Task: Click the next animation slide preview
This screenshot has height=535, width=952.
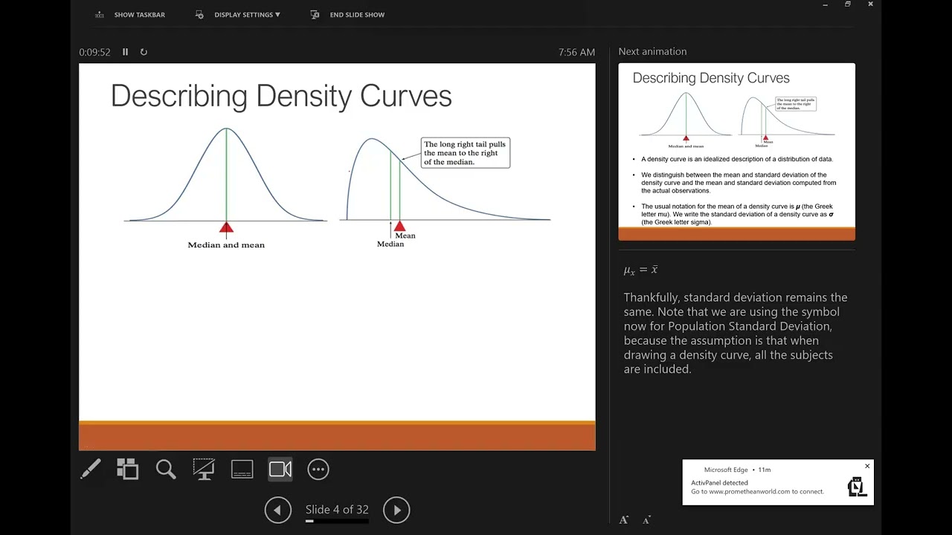Action: 736,152
